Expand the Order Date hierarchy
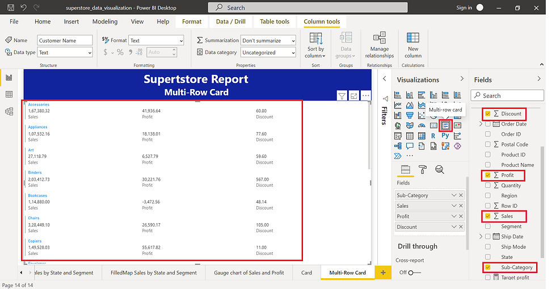 coord(481,124)
